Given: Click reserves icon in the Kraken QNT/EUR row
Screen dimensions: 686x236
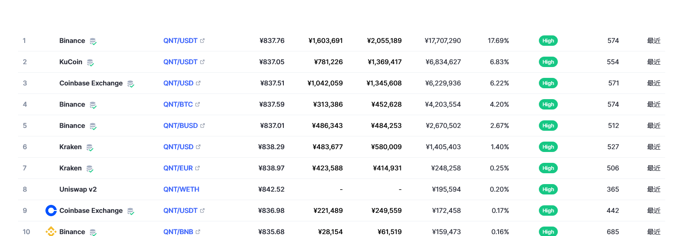Looking at the screenshot, I should click(x=89, y=169).
